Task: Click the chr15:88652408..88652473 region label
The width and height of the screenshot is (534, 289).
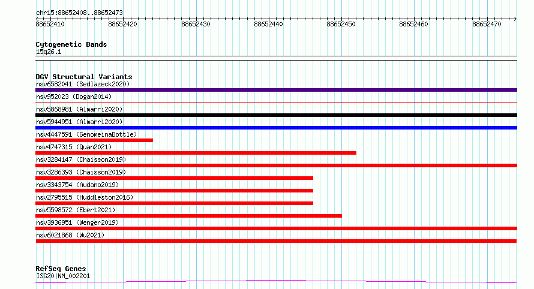Action: pos(79,13)
